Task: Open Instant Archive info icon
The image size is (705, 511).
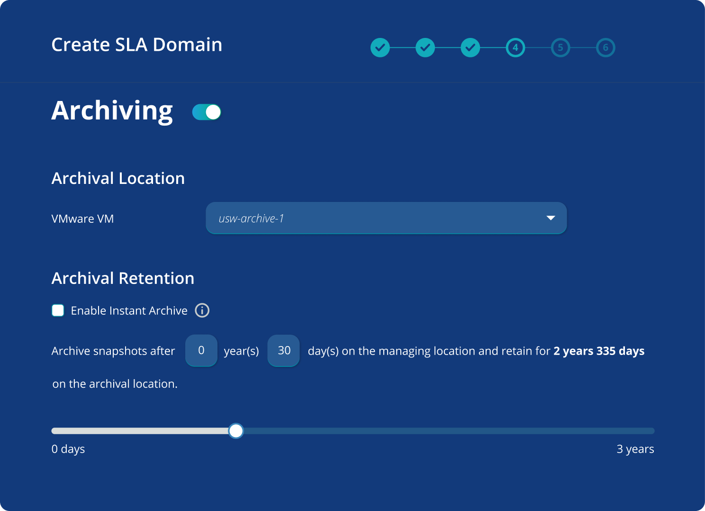Action: tap(202, 310)
